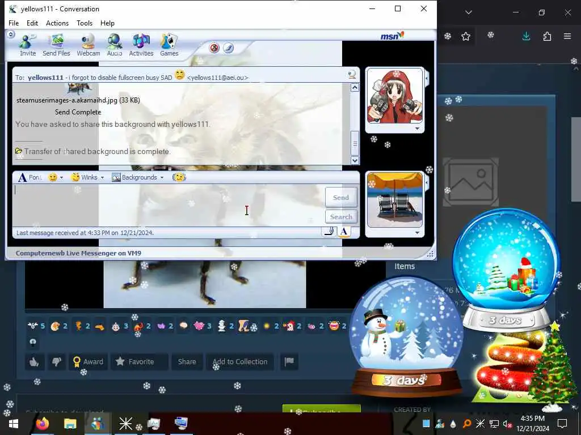This screenshot has height=435, width=581.
Task: Open File Explorer from the taskbar
Action: click(x=70, y=424)
